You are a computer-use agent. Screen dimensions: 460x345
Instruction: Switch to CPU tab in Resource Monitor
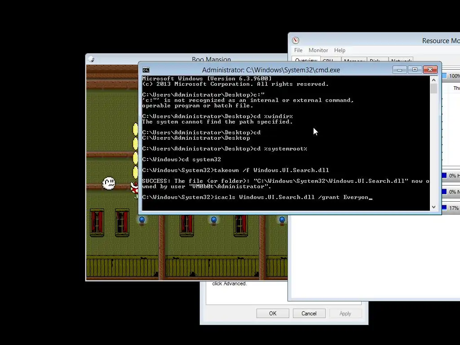coord(331,60)
